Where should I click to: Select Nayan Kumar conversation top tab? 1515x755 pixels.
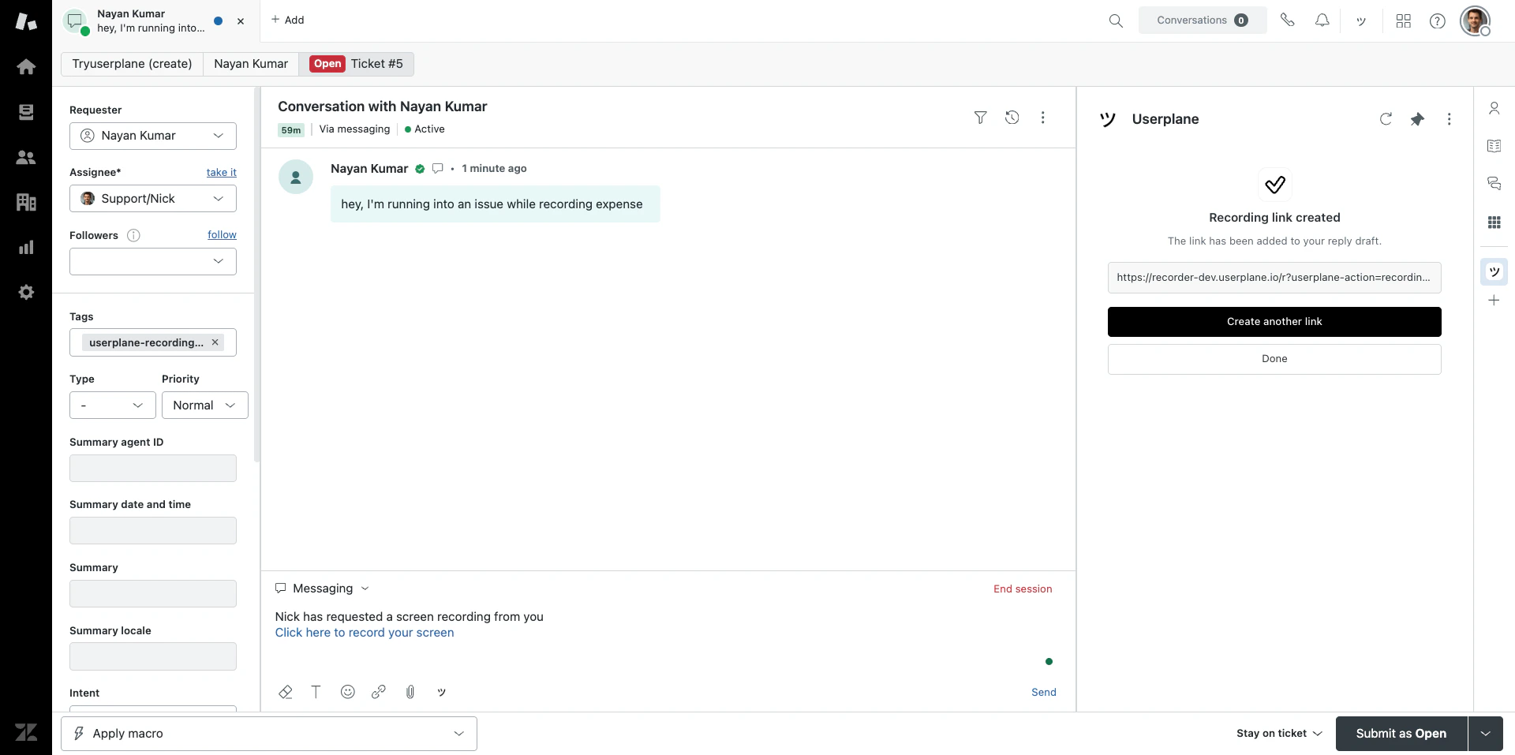coord(150,21)
